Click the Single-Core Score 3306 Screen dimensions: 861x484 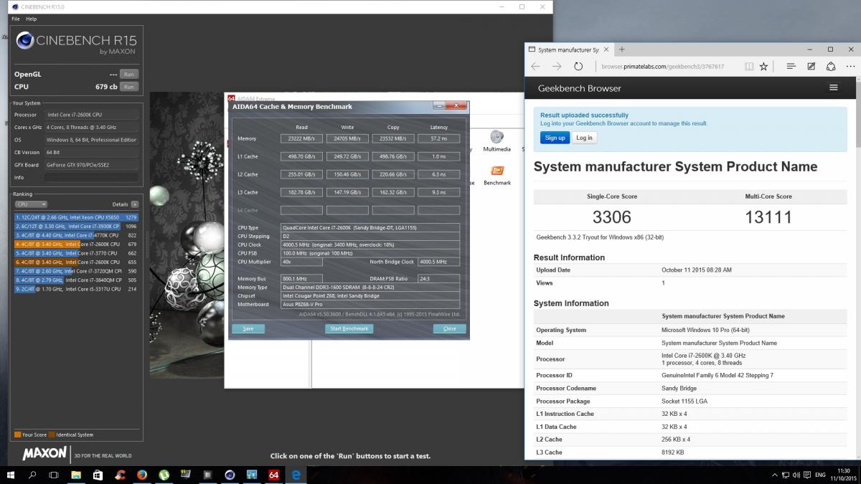click(x=612, y=217)
